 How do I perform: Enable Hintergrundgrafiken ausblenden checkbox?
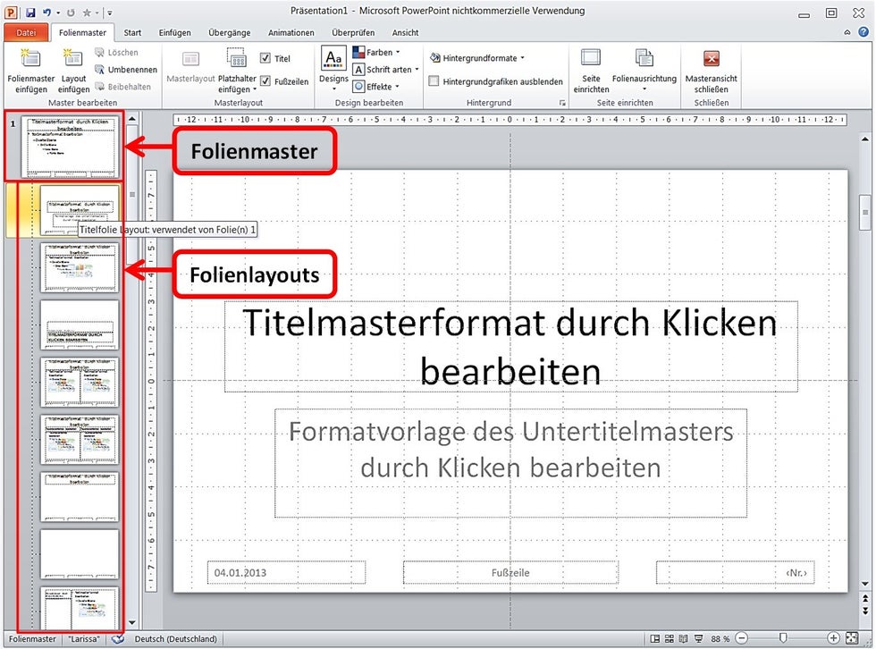click(x=434, y=81)
